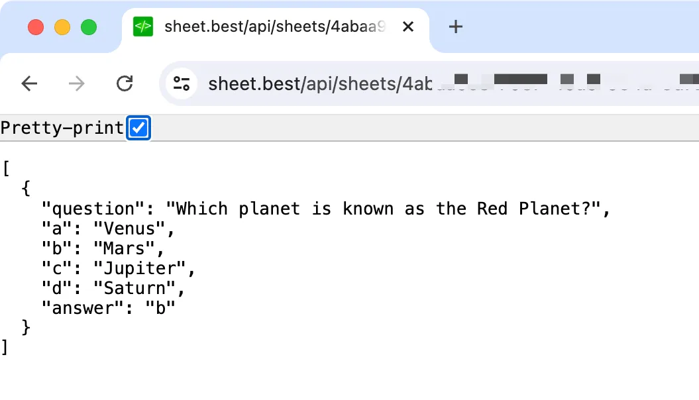The image size is (699, 400).
Task: Click the "Jupiter" value in the JSON
Action: click(x=138, y=268)
